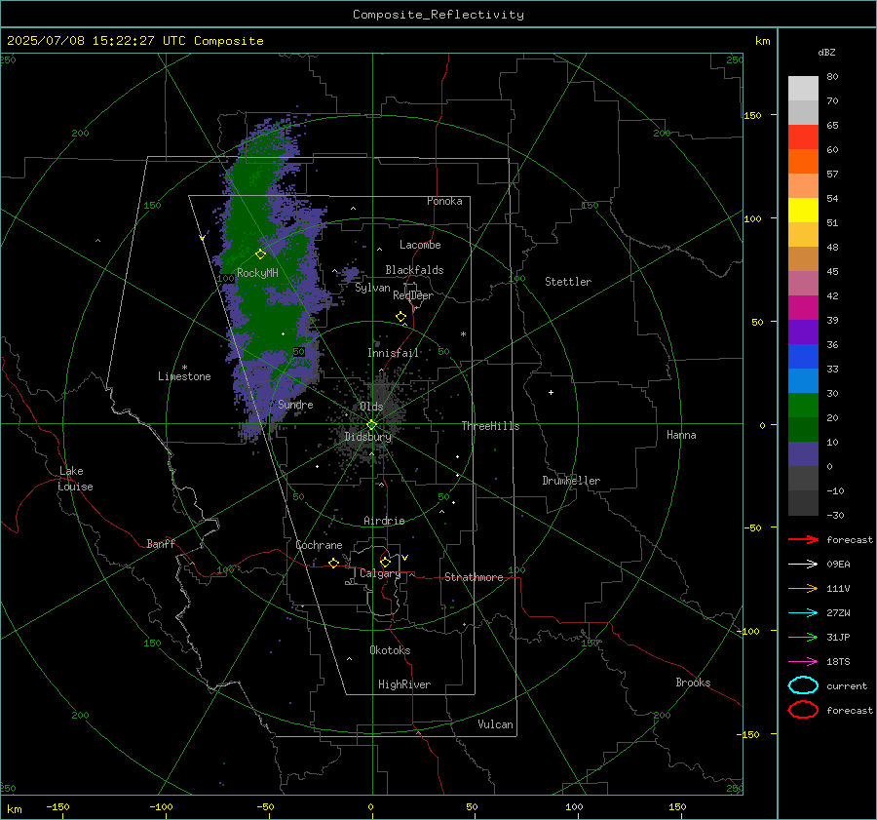The width and height of the screenshot is (877, 820).
Task: Click the orange 111V arrow icon
Action: click(x=803, y=588)
